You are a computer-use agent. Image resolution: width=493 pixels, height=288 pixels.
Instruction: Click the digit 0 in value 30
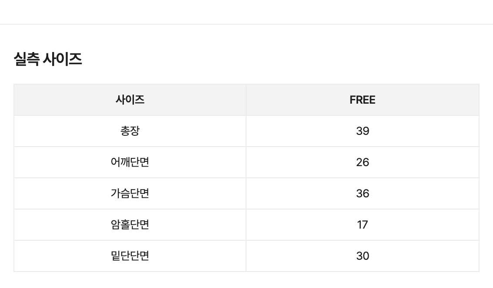[x=366, y=255]
